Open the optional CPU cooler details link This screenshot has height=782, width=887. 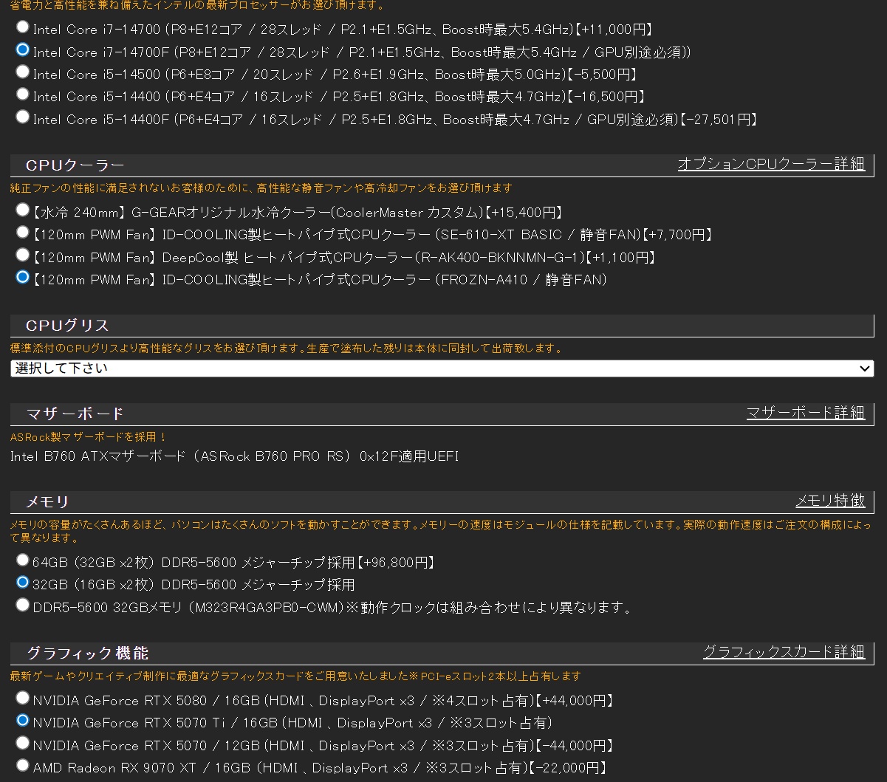[771, 164]
